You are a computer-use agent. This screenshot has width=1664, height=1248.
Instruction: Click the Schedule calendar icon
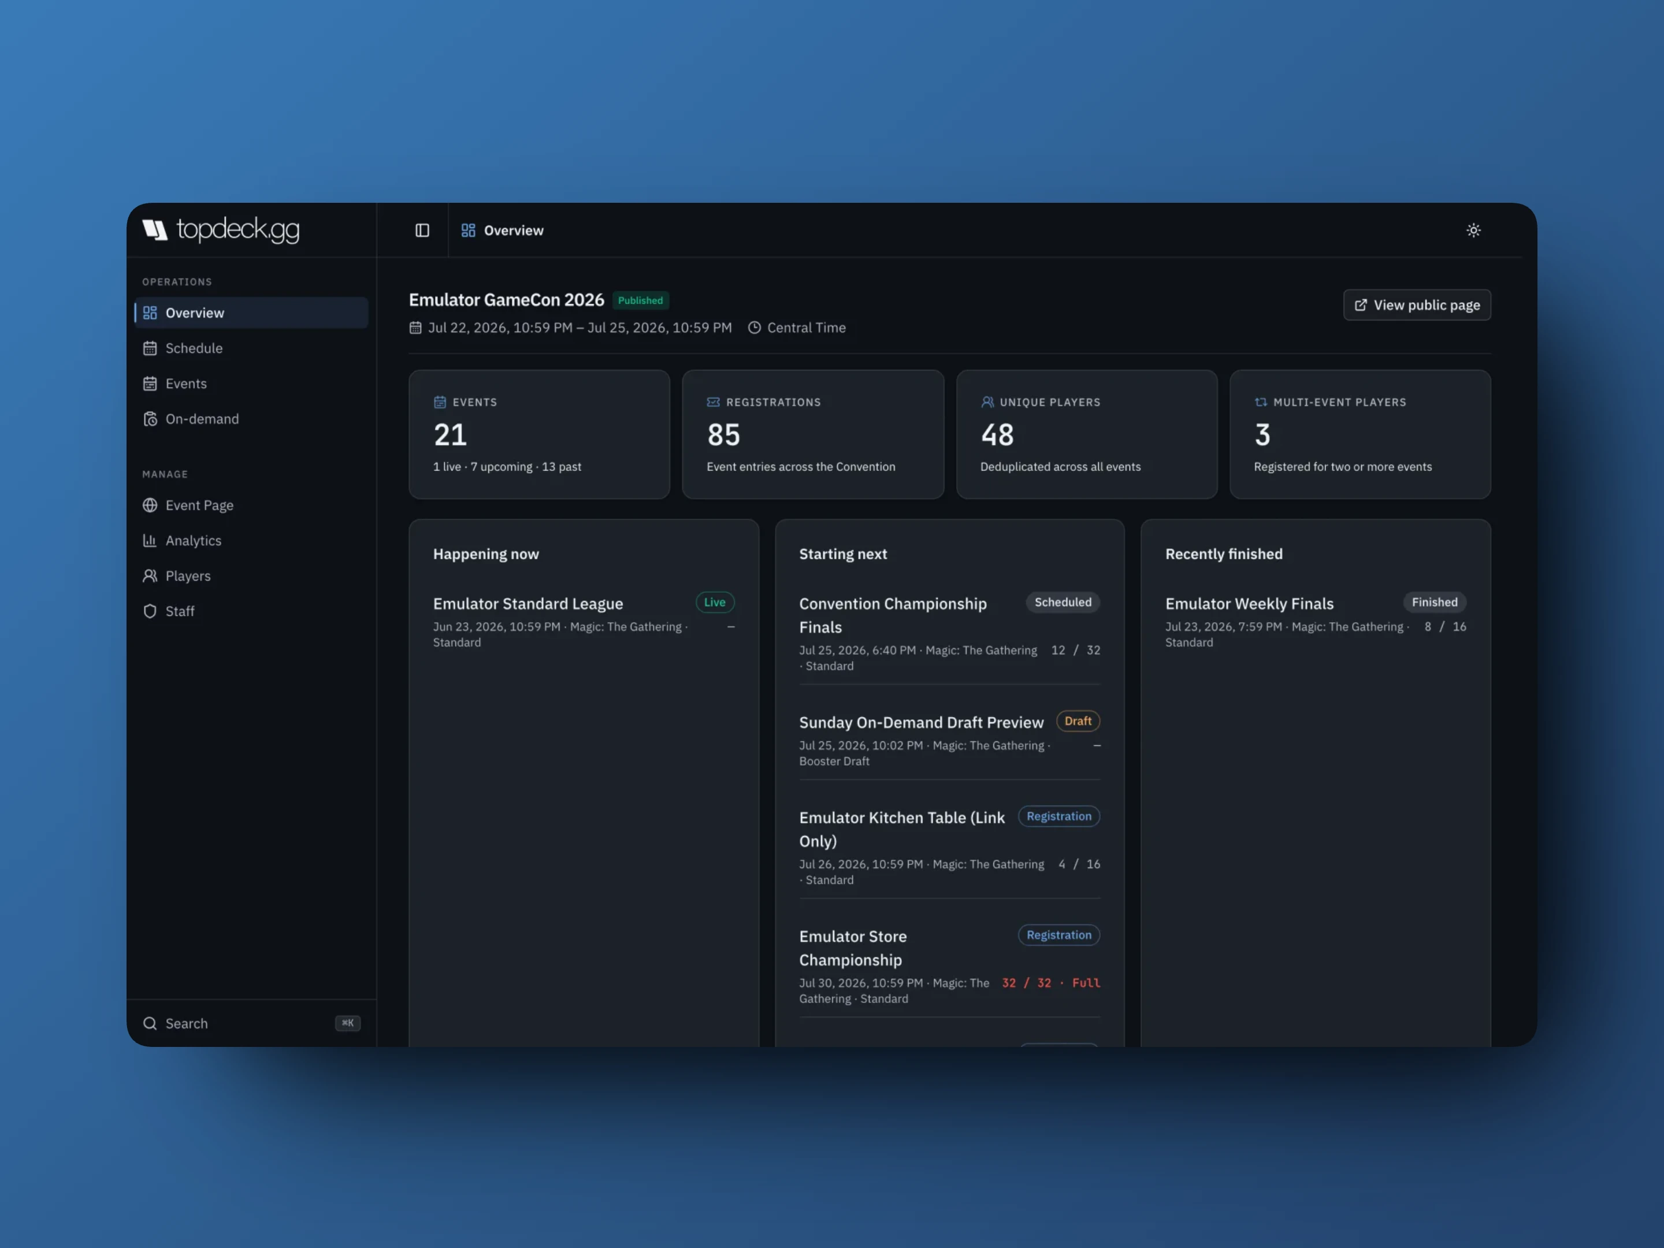[x=150, y=348]
